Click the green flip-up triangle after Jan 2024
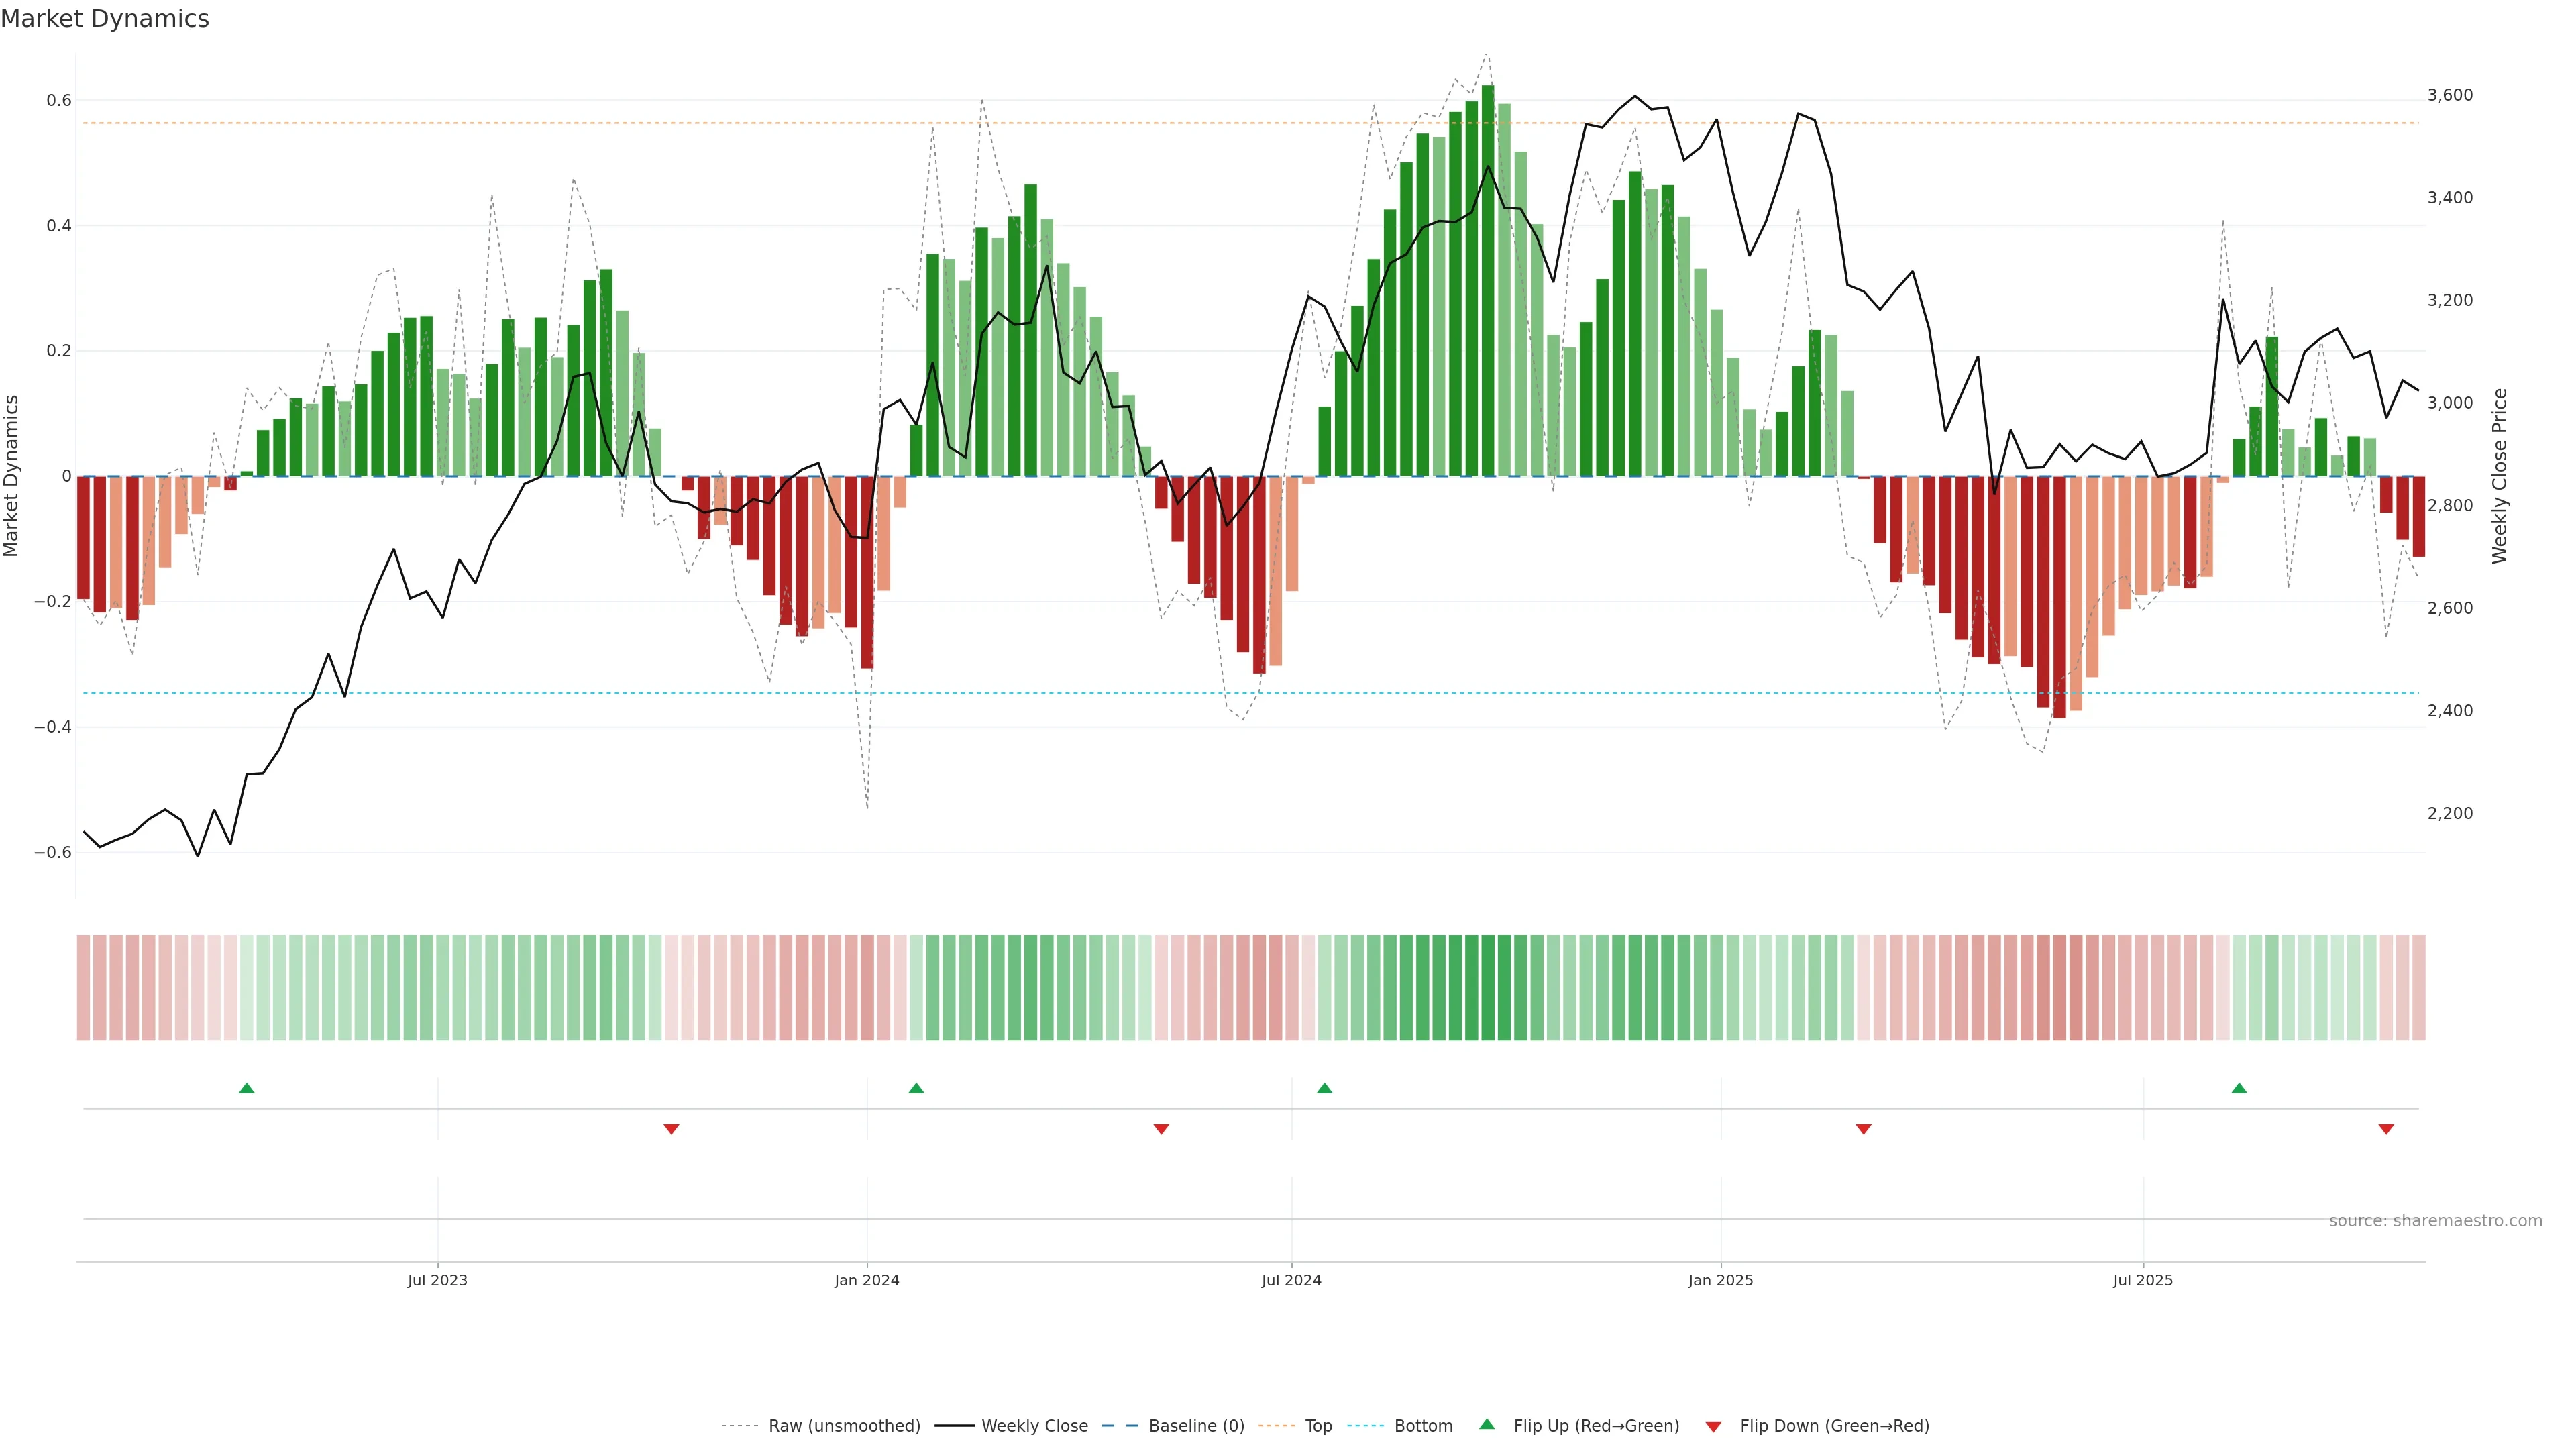Image resolution: width=2576 pixels, height=1449 pixels. tap(916, 1088)
